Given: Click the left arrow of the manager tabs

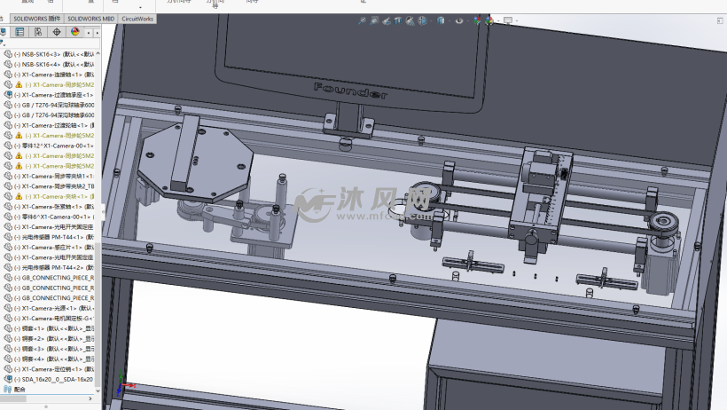Looking at the screenshot, I should 90,33.
